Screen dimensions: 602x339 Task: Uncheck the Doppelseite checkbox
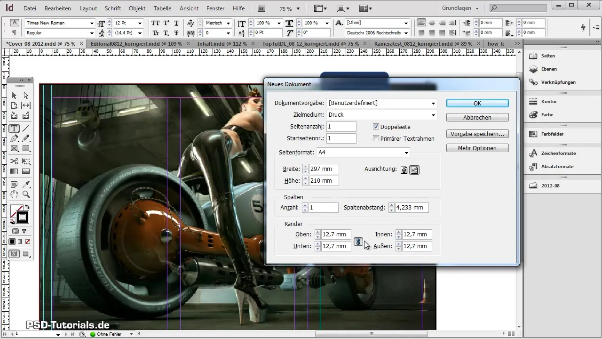pyautogui.click(x=376, y=126)
